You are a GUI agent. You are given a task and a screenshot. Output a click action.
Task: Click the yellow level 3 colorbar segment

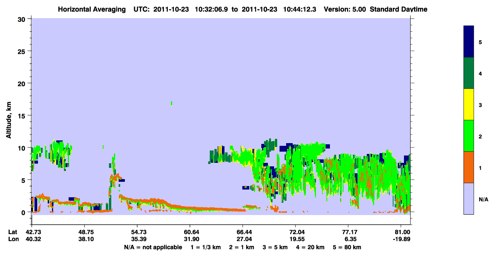pyautogui.click(x=469, y=104)
